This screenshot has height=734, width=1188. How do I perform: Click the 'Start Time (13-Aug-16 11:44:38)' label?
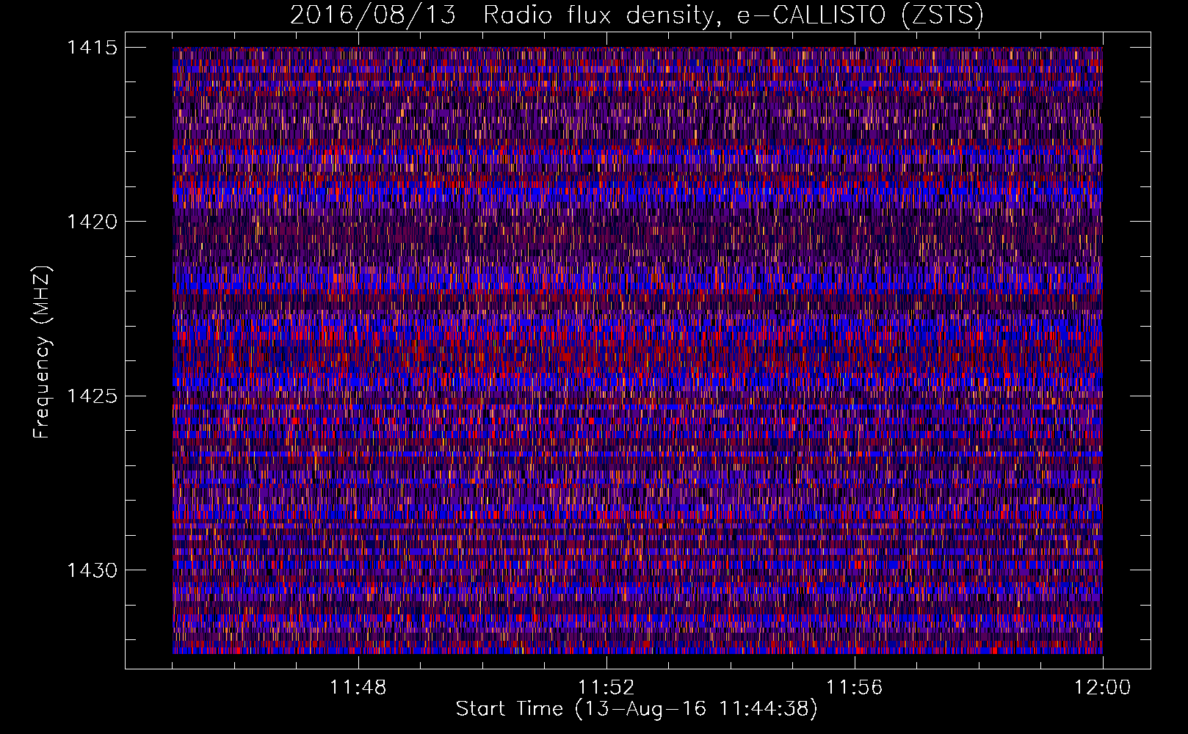(637, 709)
